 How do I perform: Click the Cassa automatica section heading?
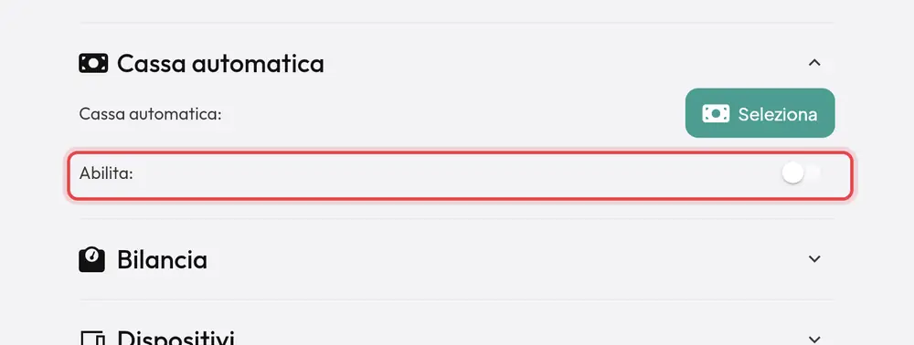point(220,63)
